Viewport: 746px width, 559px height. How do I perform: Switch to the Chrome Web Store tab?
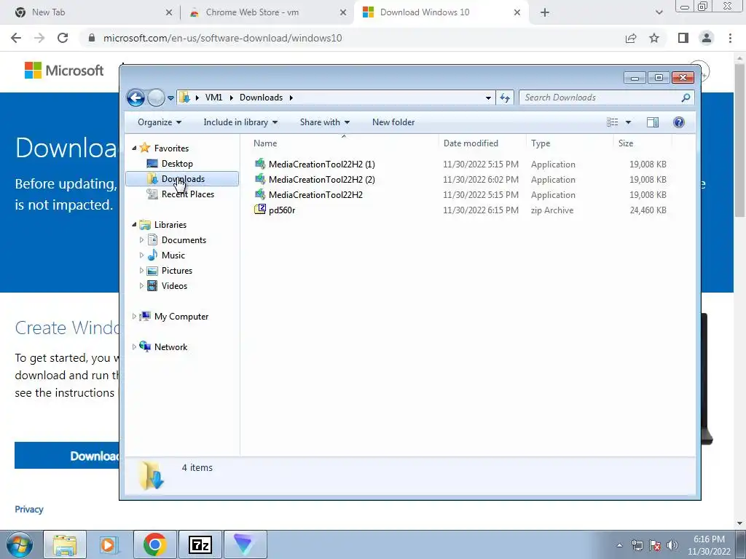click(x=252, y=12)
